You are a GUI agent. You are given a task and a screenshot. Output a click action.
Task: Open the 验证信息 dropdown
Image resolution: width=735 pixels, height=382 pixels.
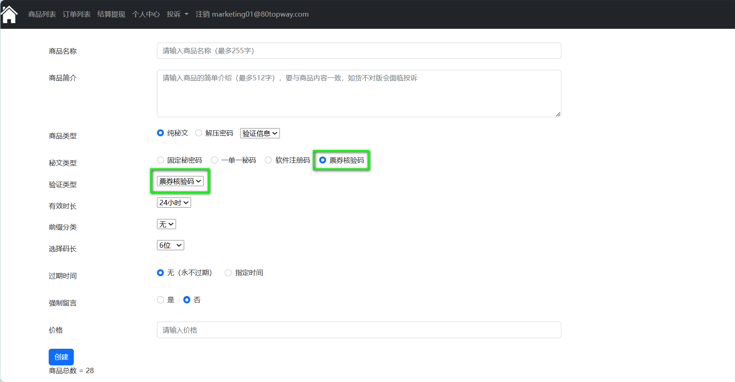tap(260, 133)
